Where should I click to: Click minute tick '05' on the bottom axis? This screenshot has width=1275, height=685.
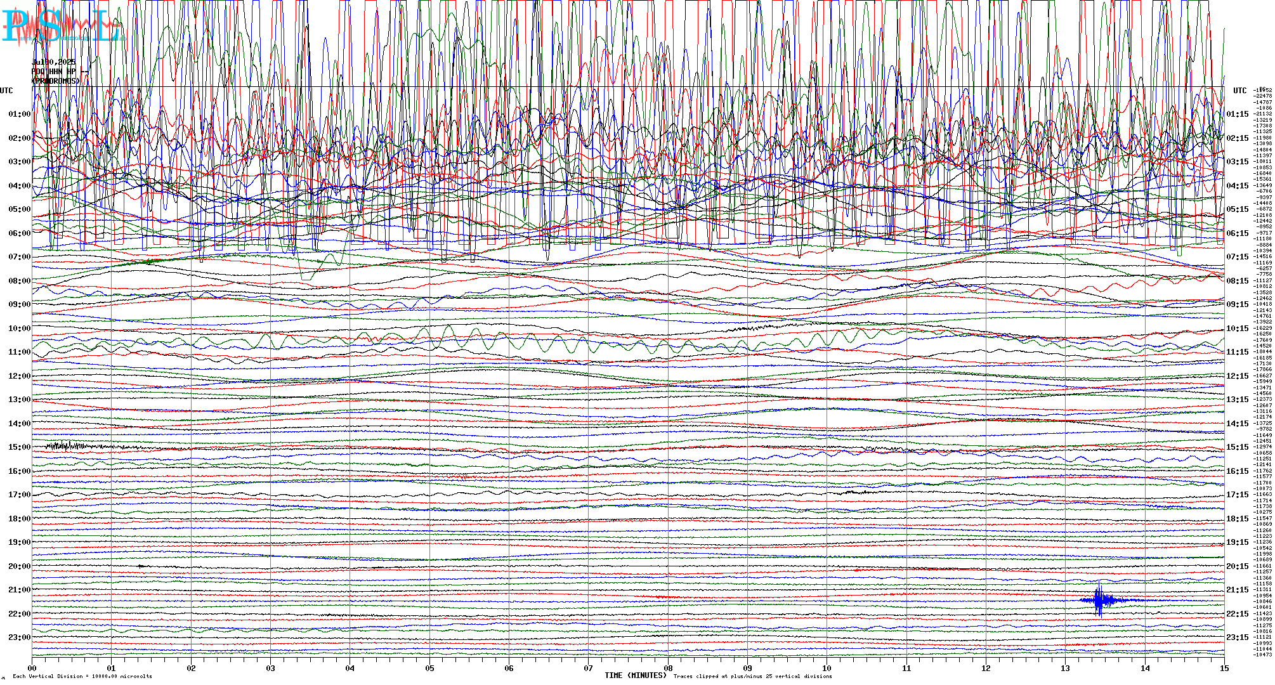tap(429, 668)
